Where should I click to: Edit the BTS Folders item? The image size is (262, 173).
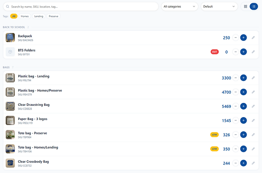click(253, 52)
